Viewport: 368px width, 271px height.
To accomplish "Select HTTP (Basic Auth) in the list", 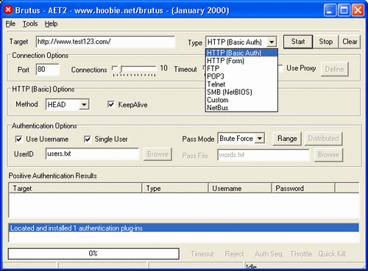I will coord(241,53).
